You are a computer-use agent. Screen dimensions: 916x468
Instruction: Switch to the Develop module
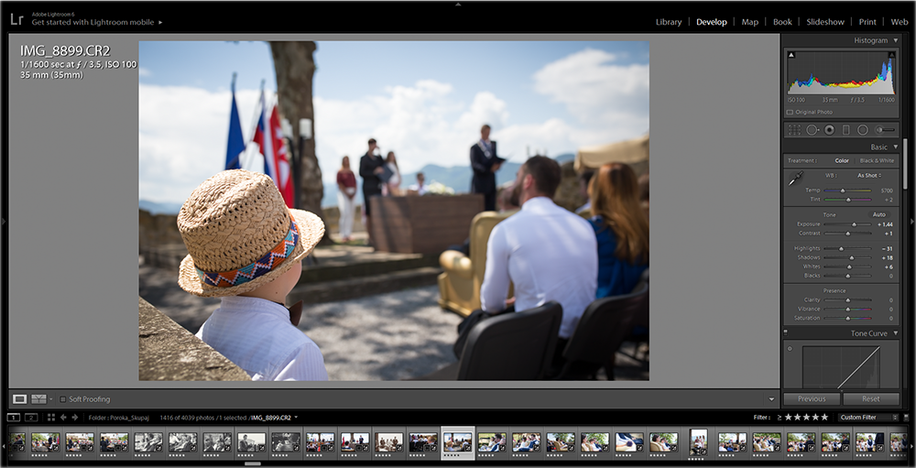712,22
